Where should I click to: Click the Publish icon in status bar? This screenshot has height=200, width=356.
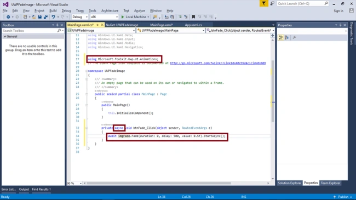click(335, 197)
